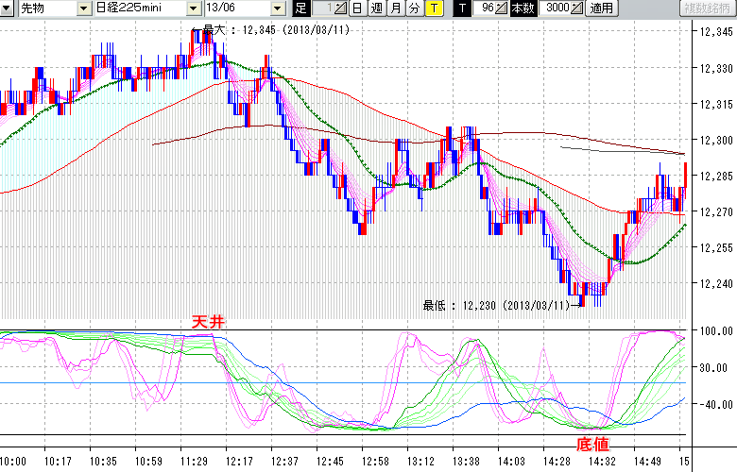Select the 分 (minute) timeframe button
The width and height of the screenshot is (737, 472).
(x=414, y=8)
